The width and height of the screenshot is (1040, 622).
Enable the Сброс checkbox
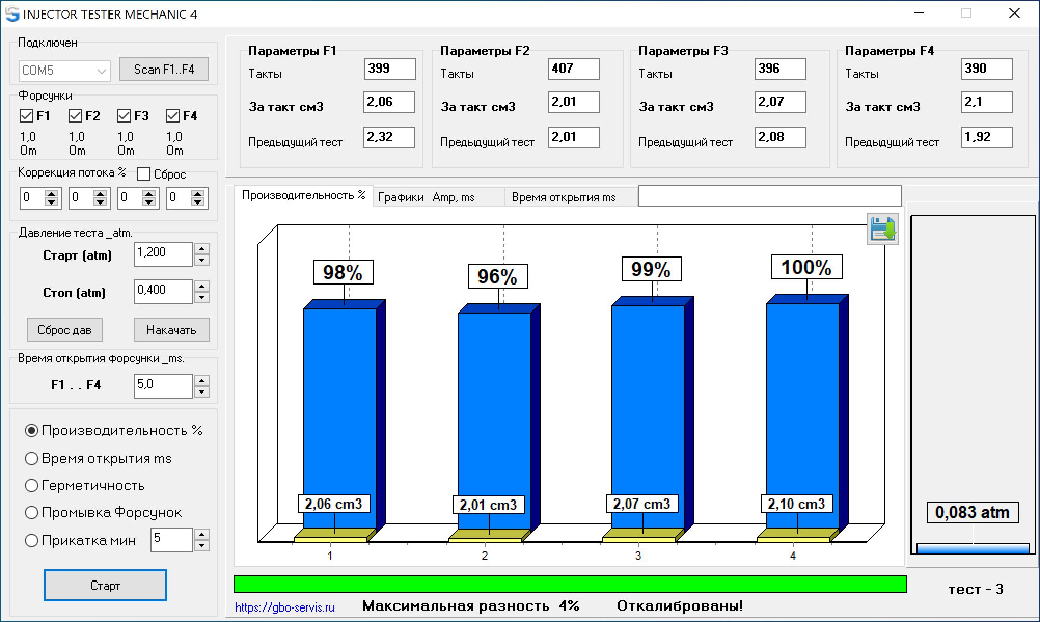click(x=144, y=174)
